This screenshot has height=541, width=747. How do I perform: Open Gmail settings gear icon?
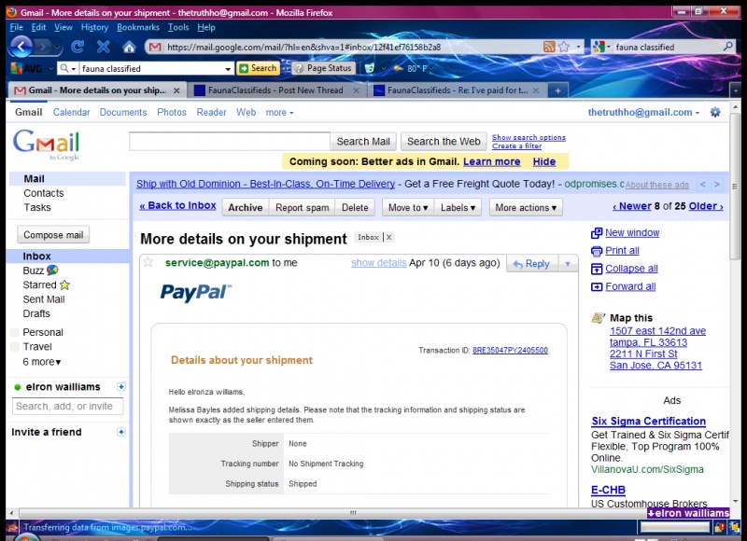pyautogui.click(x=715, y=112)
